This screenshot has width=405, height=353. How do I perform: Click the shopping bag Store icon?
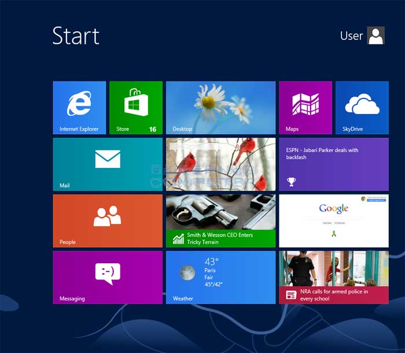click(136, 102)
